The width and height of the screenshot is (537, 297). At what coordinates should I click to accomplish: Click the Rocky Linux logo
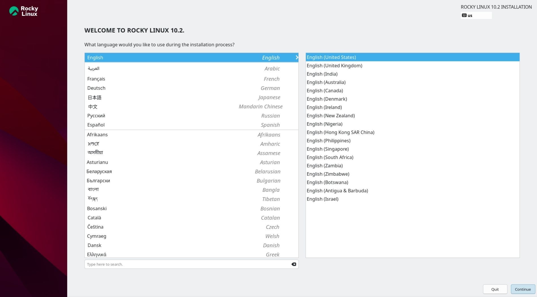[24, 11]
